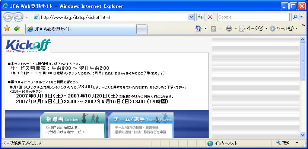Click the Refresh page icon
The image size is (308, 149).
tap(201, 17)
